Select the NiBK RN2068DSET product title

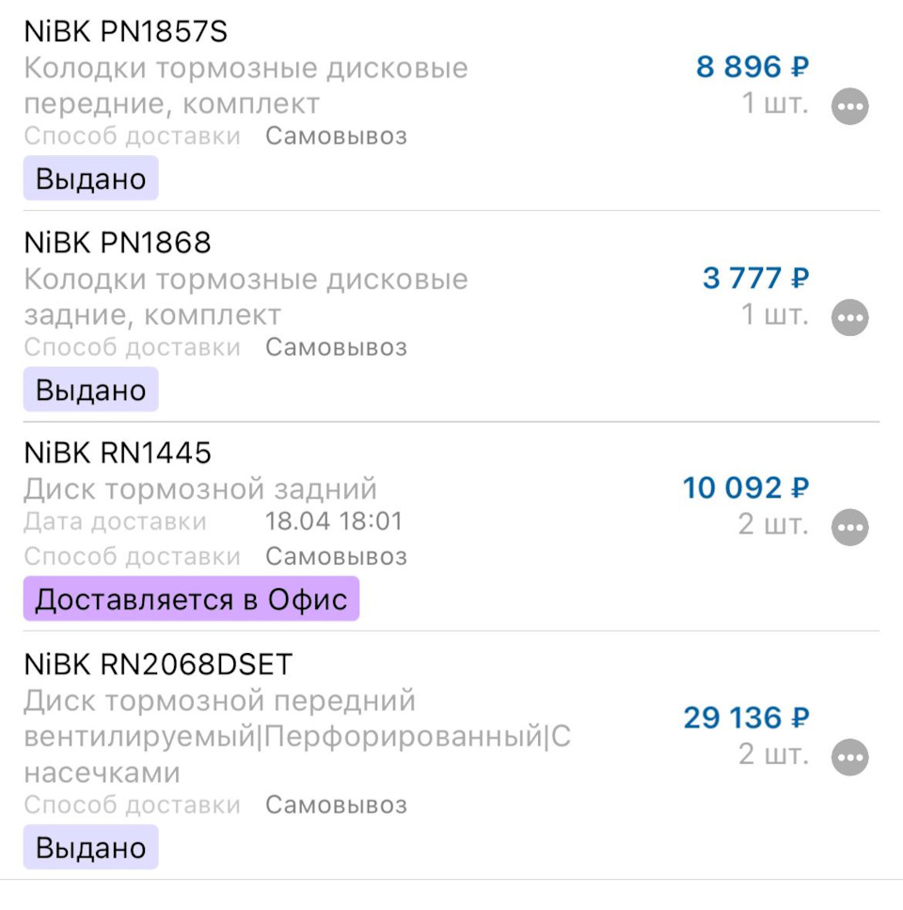pyautogui.click(x=159, y=663)
